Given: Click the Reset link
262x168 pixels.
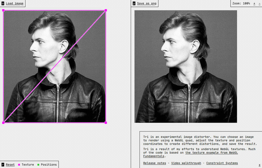Looking at the screenshot, I should click(10, 165).
